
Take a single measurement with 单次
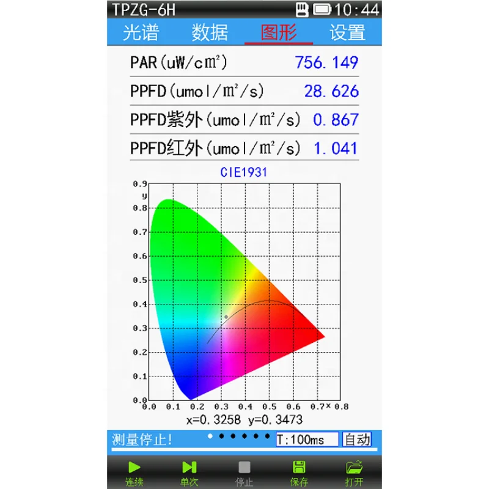coord(189,473)
